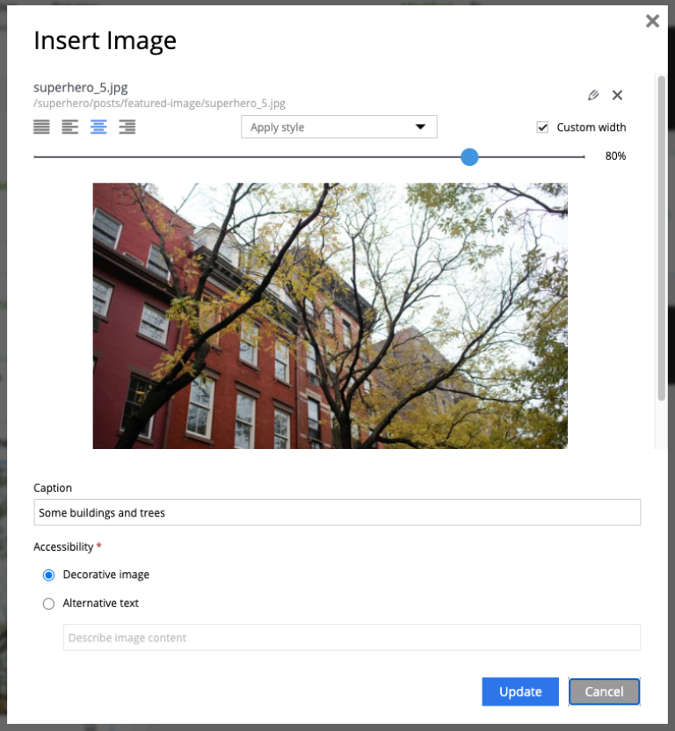
Task: Remove superhero_5.jpg with the X icon
Action: click(x=617, y=95)
